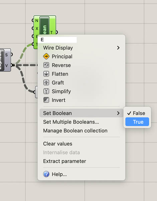Open the Wire Display menu entry

pos(81,48)
